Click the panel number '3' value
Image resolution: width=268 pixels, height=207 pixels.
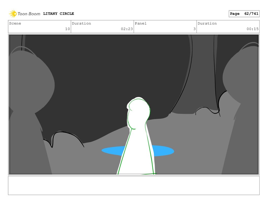click(194, 29)
